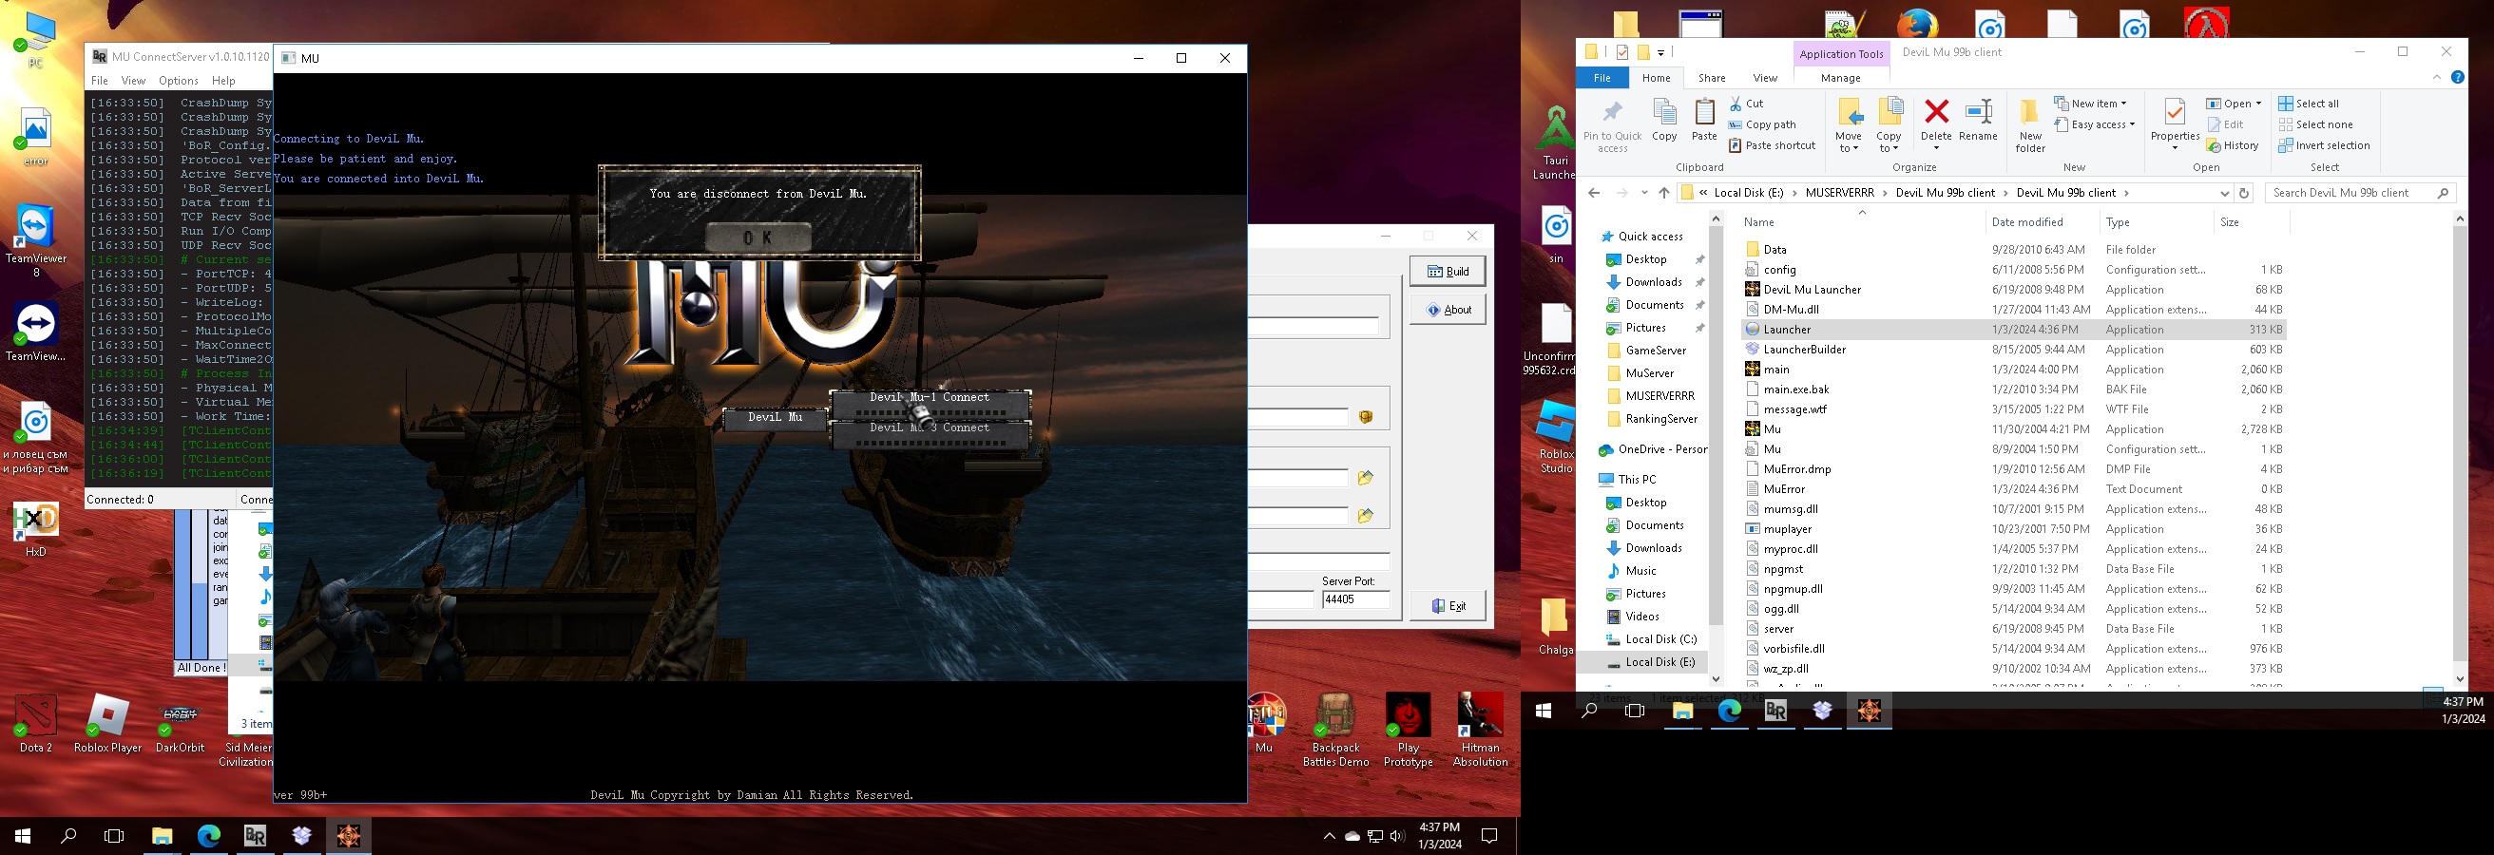Click Invert selection in the ribbon
Screen dimensions: 2494x855
pyautogui.click(x=2325, y=146)
